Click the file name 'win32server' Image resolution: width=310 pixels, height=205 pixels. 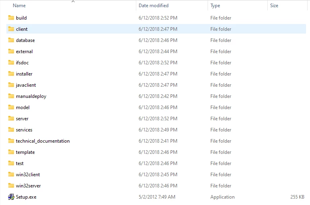pos(28,186)
